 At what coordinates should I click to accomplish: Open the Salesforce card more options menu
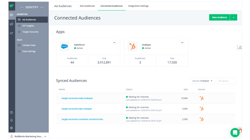point(114,43)
